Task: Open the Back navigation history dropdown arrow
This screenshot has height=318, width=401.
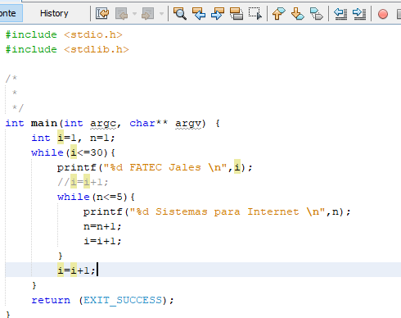Action: [x=134, y=13]
